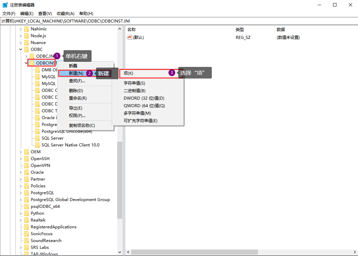358x256 pixels.
Task: Open the 帮助(H) menu
Action: point(86,14)
